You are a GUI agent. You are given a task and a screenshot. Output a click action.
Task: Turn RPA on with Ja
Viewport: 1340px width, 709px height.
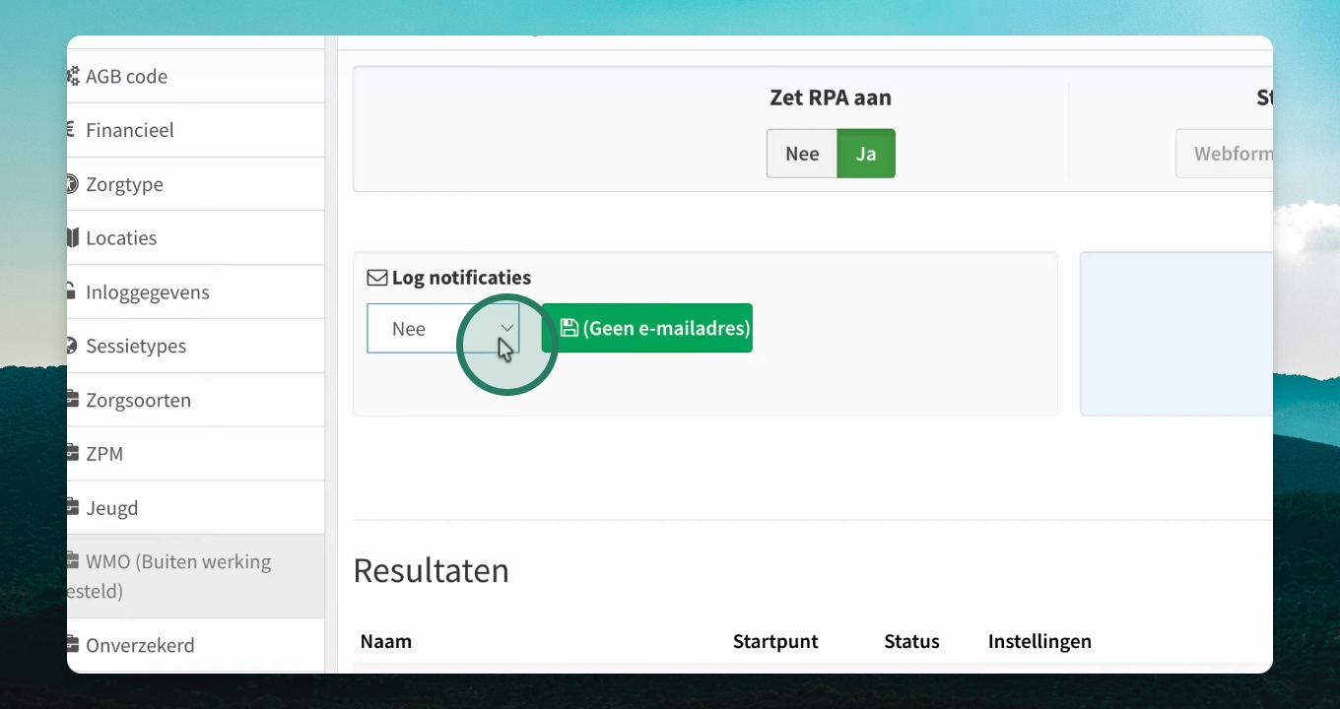coord(866,154)
